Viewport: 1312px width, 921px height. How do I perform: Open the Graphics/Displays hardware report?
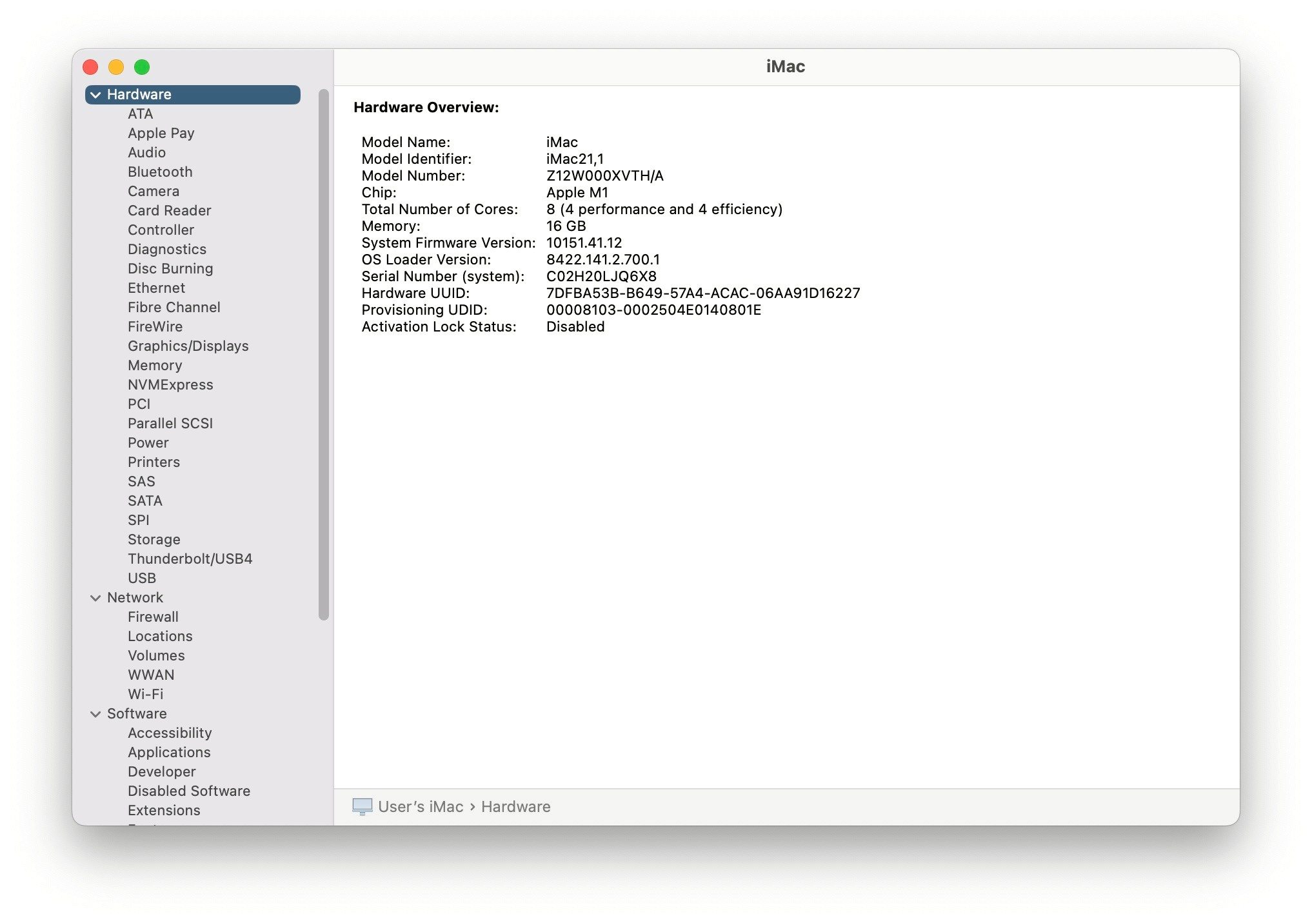pos(188,346)
